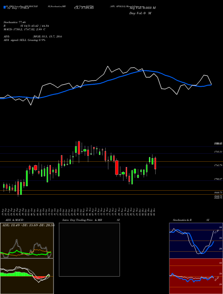
Task: Click the blue 12 Day SMA legend swatch
Action: (4, 7)
